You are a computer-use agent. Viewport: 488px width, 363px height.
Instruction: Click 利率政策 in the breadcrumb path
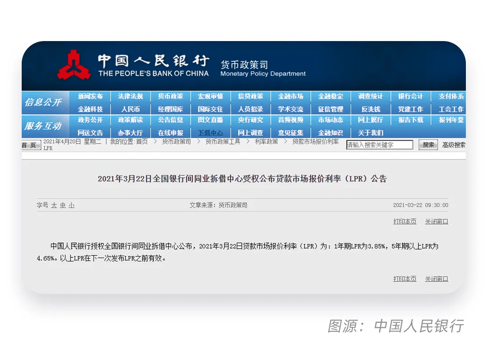click(266, 142)
